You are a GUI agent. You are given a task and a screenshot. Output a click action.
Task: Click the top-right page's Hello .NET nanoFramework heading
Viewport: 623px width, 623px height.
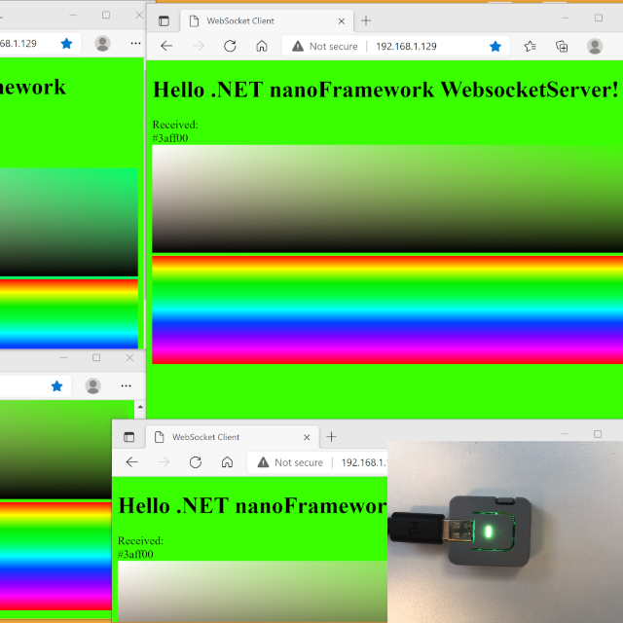[x=385, y=90]
